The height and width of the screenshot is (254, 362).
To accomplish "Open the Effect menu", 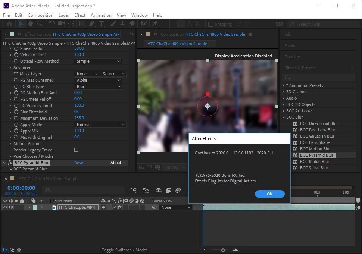I will point(79,15).
